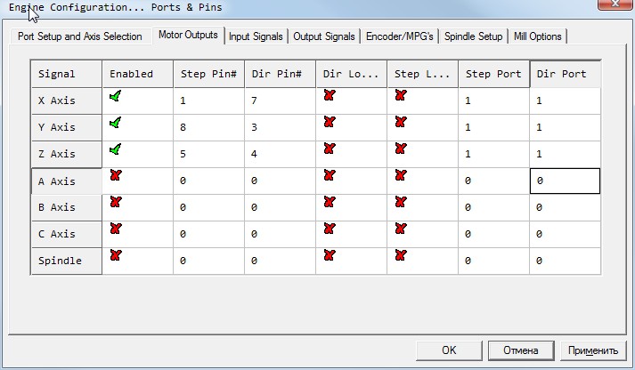The height and width of the screenshot is (370, 635).
Task: Click the Отмена cancel button
Action: click(x=521, y=350)
